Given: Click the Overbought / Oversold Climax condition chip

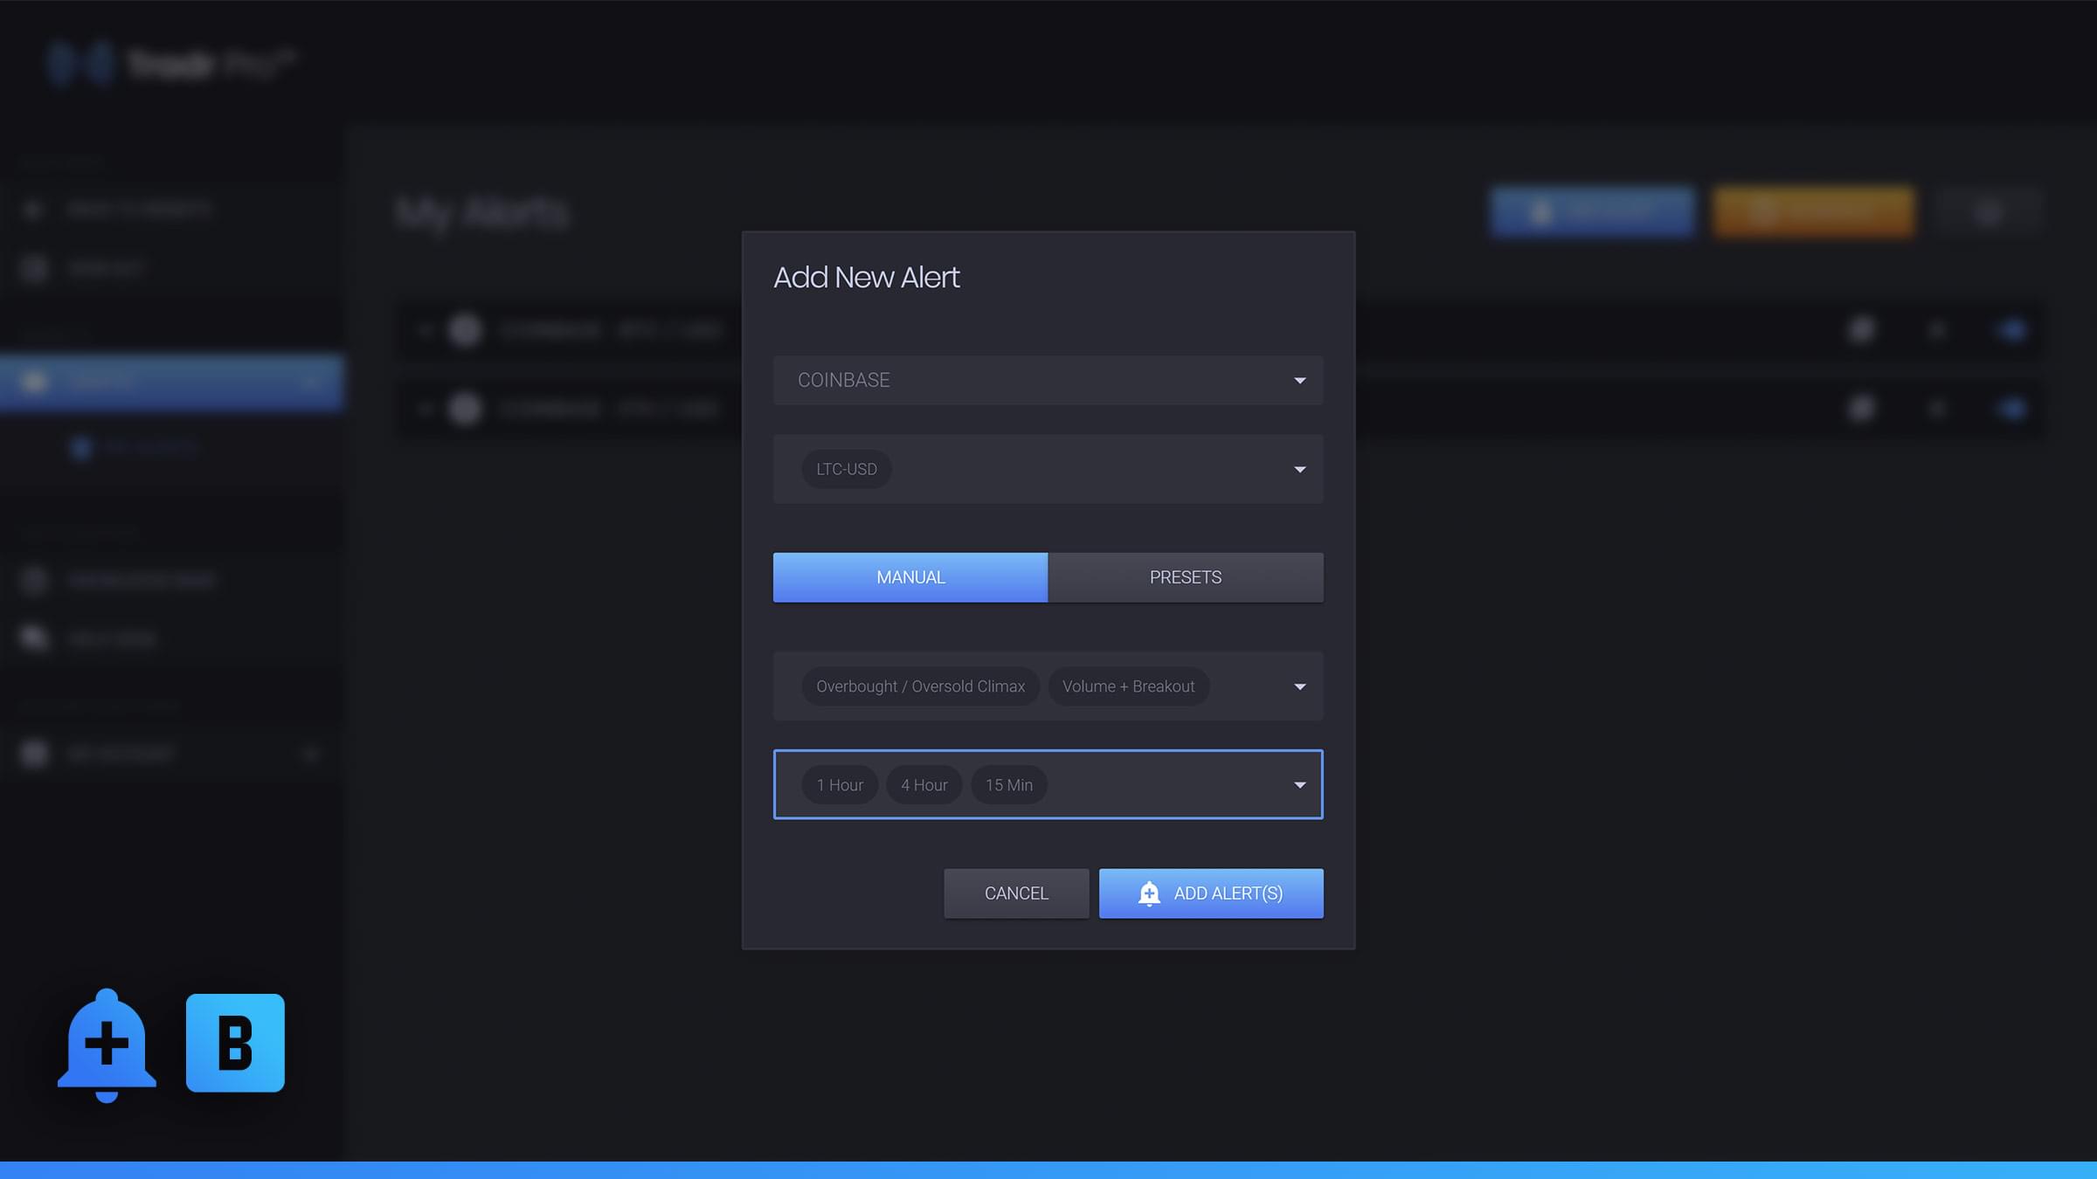Looking at the screenshot, I should [x=918, y=686].
